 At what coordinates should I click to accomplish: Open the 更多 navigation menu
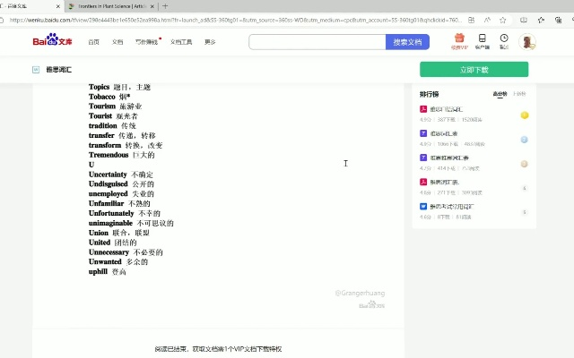210,42
